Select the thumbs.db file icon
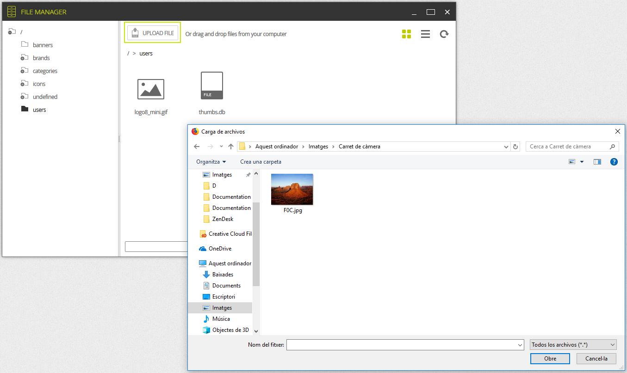Image resolution: width=627 pixels, height=373 pixels. 212,86
